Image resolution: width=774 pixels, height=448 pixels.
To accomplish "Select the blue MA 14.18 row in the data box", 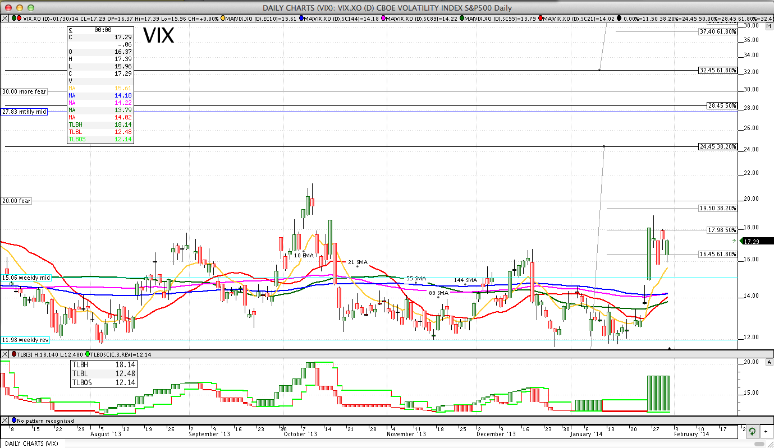I will tap(100, 95).
